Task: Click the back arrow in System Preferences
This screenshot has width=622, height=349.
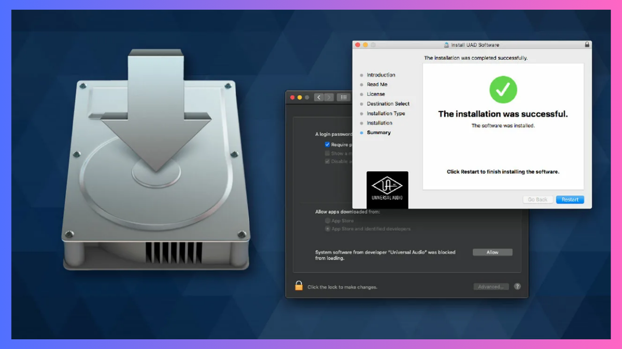Action: [x=319, y=97]
